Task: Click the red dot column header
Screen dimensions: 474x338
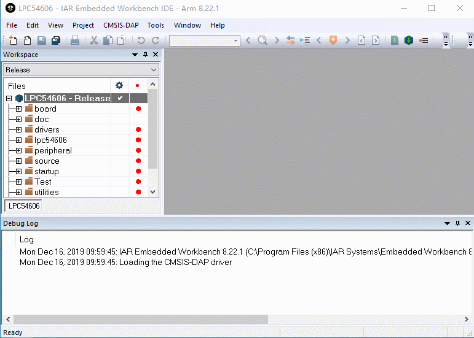Action: pos(138,86)
